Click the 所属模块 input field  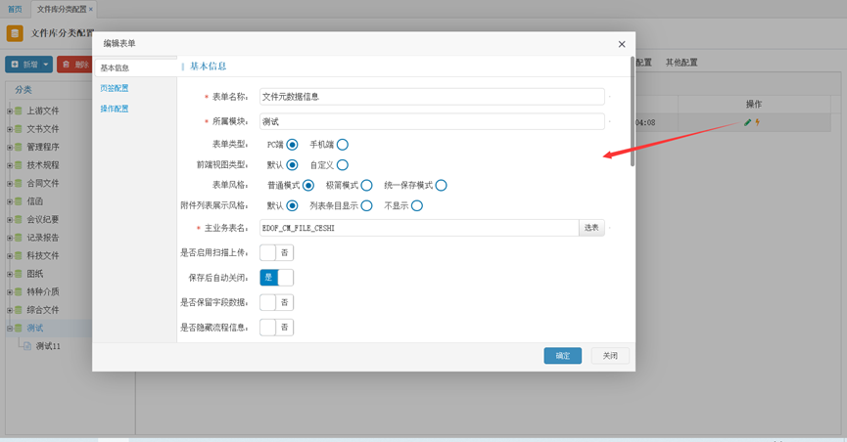click(432, 121)
